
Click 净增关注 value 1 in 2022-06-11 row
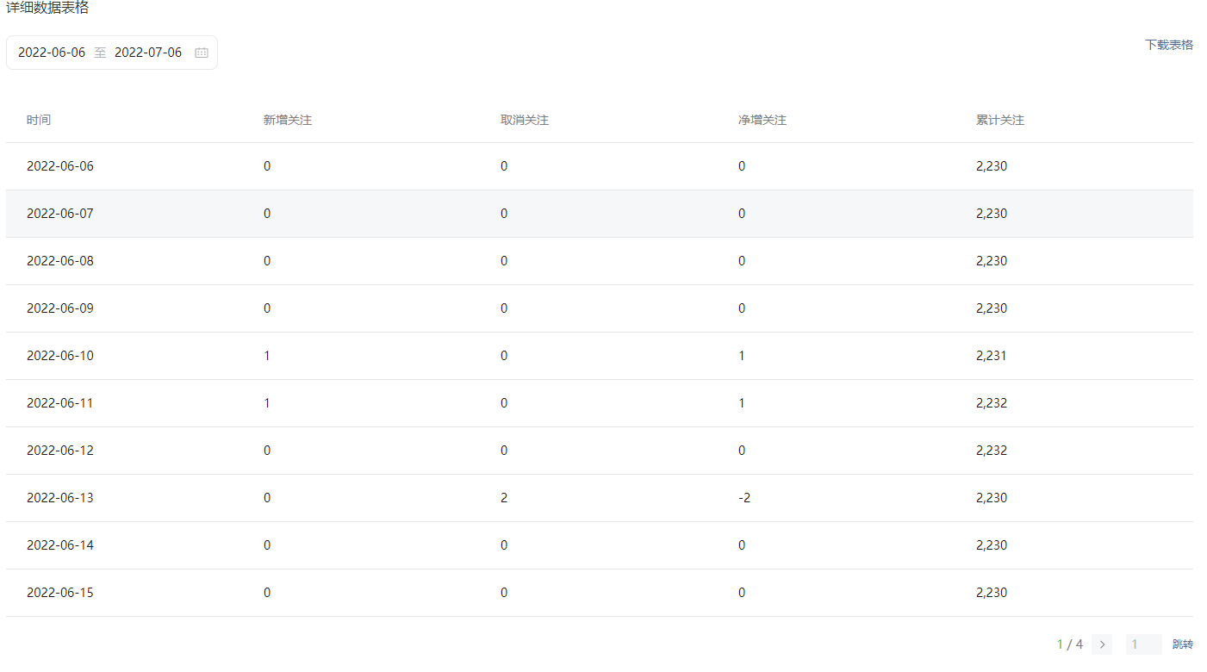point(742,403)
